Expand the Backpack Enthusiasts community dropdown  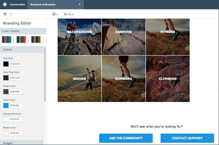[56, 5]
